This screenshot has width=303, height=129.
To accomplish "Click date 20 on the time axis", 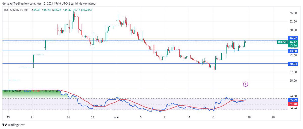I will coord(273,117).
